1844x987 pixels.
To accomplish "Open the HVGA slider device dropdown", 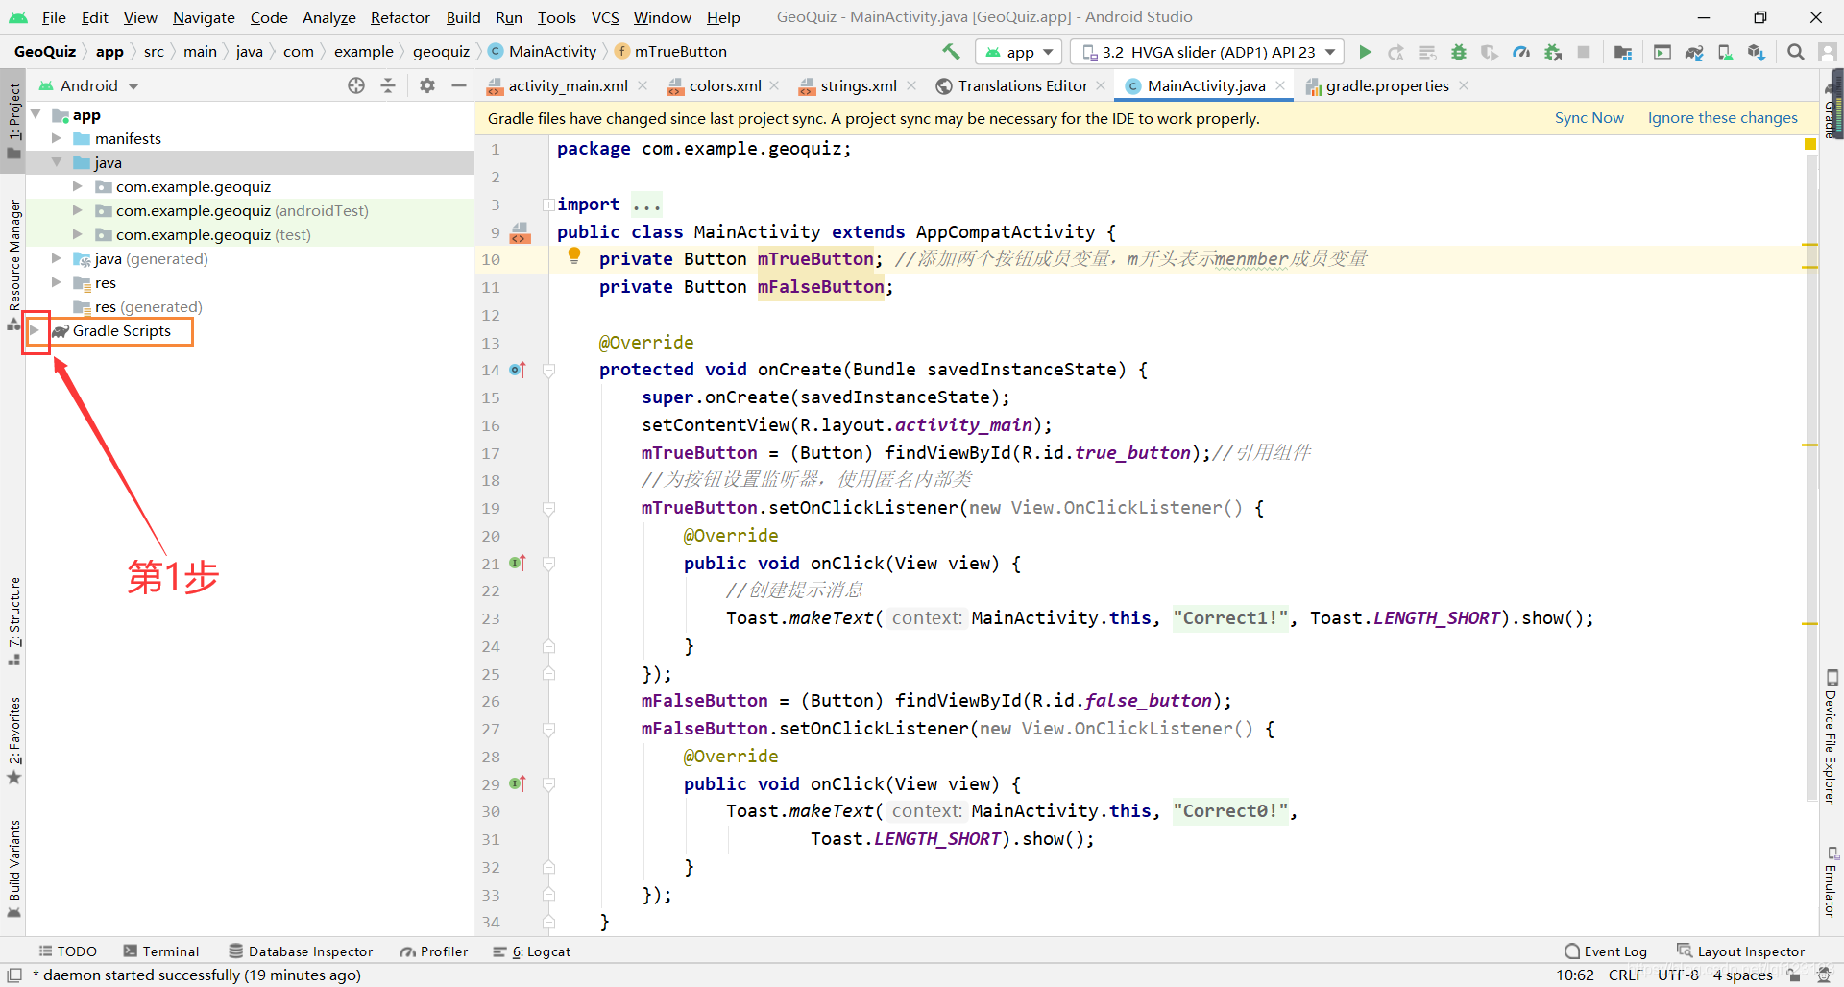I will [x=1208, y=52].
